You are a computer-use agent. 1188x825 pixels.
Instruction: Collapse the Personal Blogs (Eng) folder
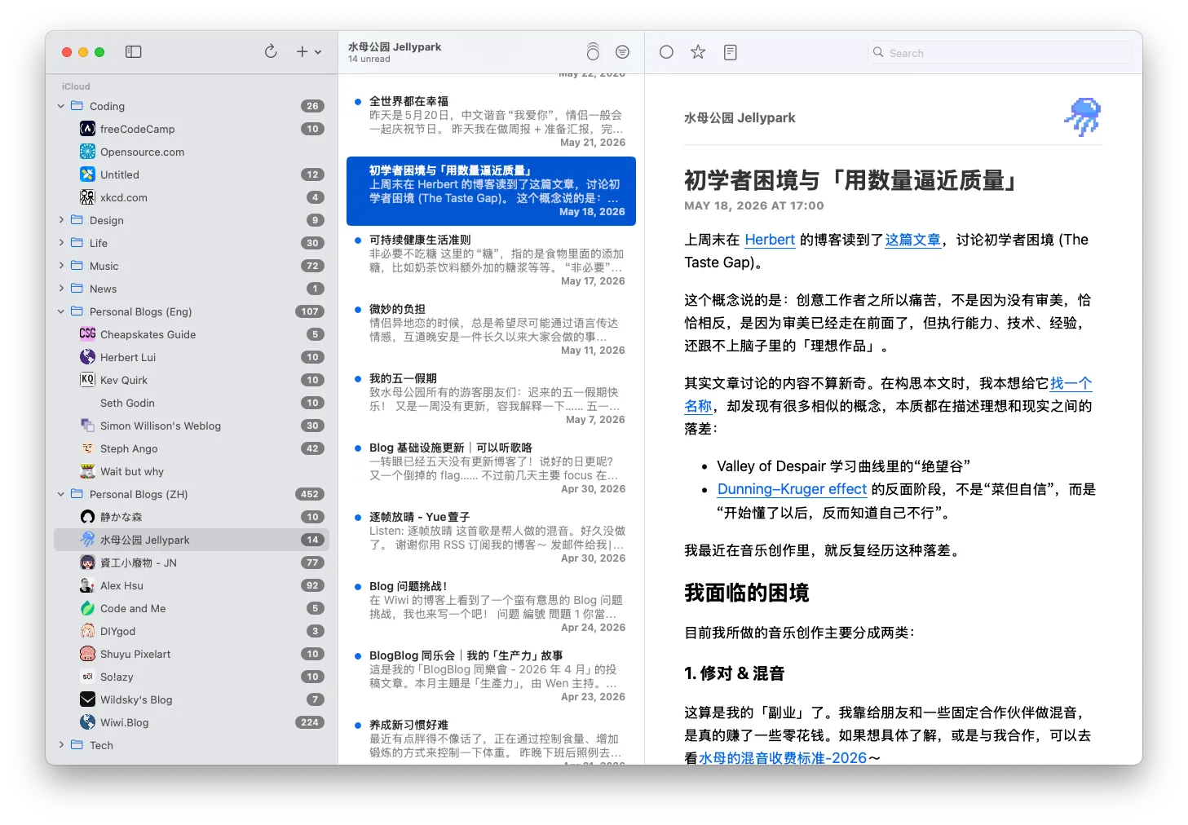tap(61, 311)
